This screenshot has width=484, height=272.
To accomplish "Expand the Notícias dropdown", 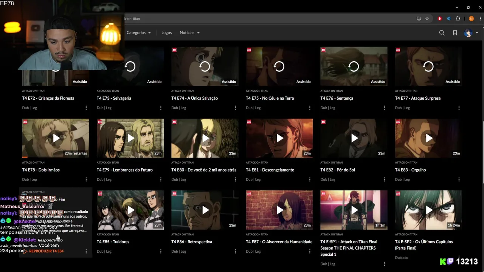I will tap(189, 32).
